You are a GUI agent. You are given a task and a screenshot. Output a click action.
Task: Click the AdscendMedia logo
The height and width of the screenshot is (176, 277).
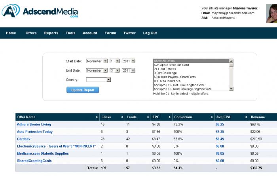pos(40,11)
